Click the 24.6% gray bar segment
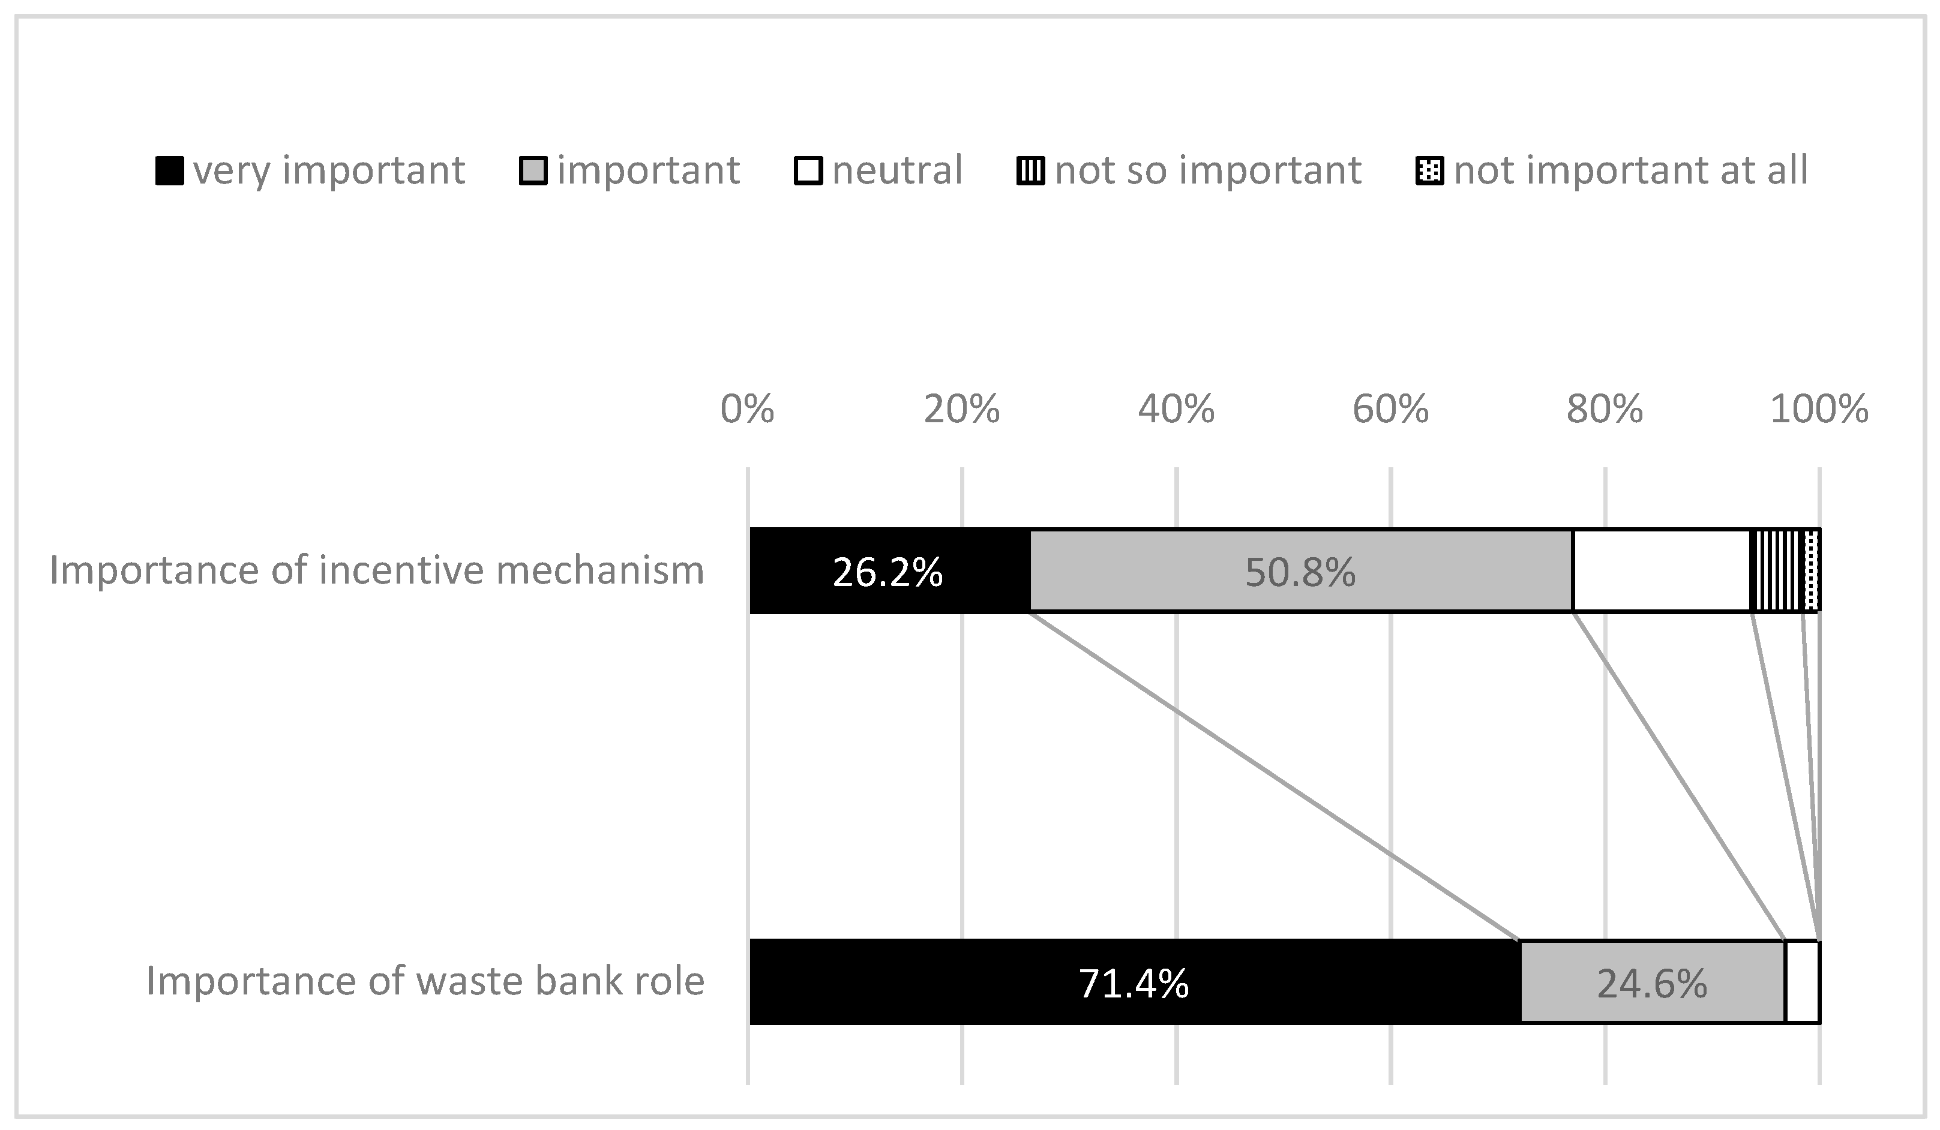 pyautogui.click(x=1652, y=982)
